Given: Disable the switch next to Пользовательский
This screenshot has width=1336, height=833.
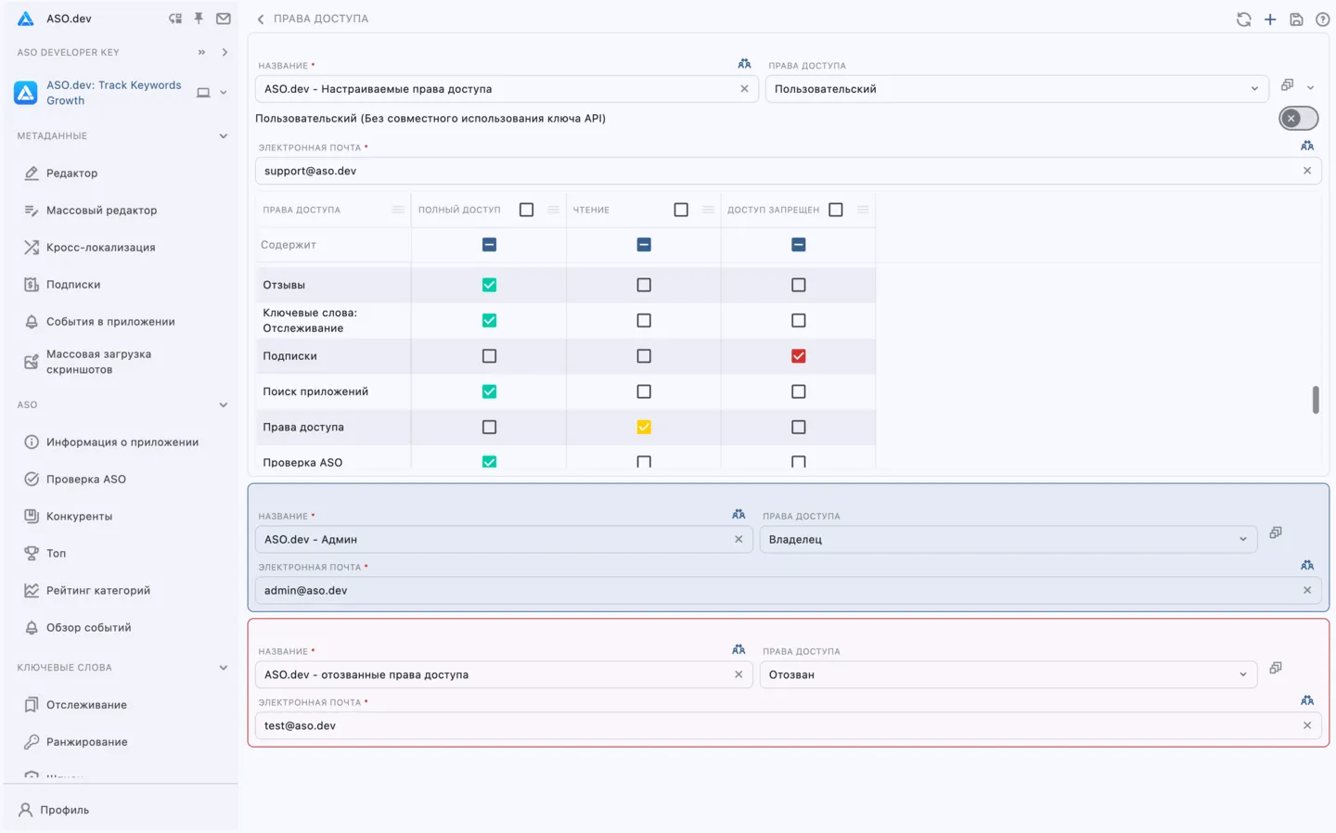Looking at the screenshot, I should pyautogui.click(x=1297, y=118).
